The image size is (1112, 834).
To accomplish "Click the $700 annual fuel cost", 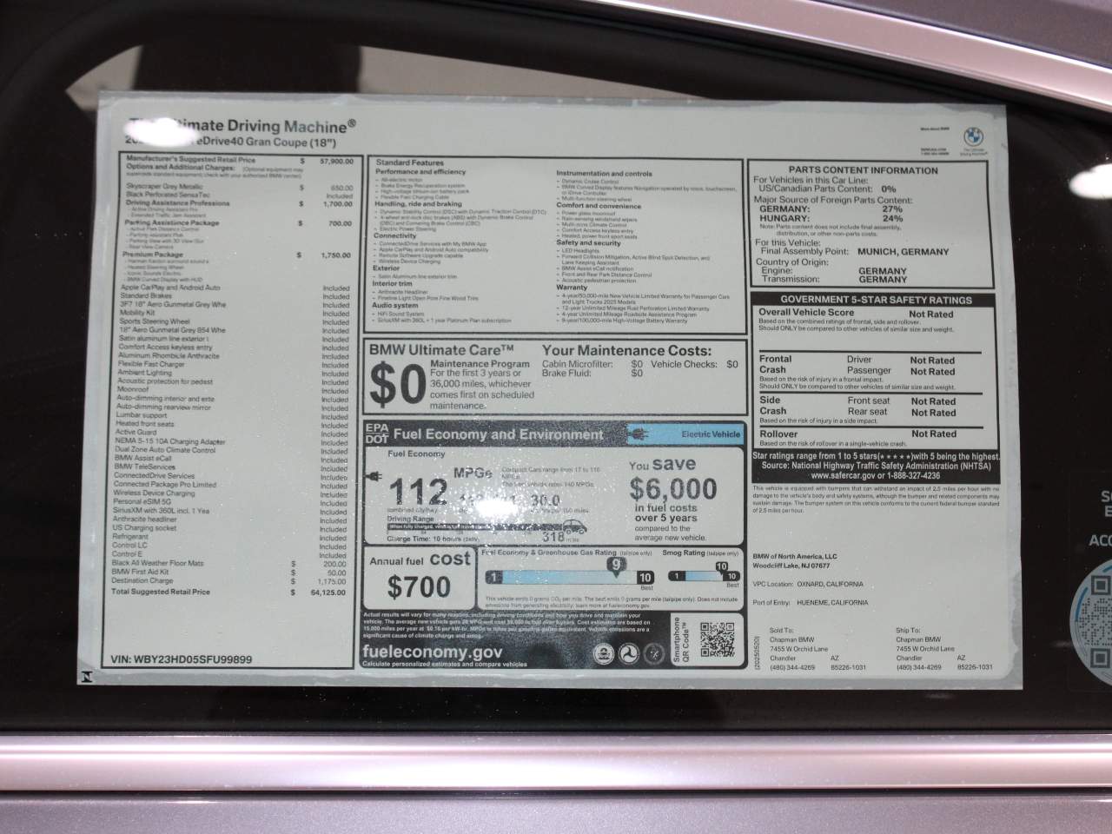I will 419,587.
